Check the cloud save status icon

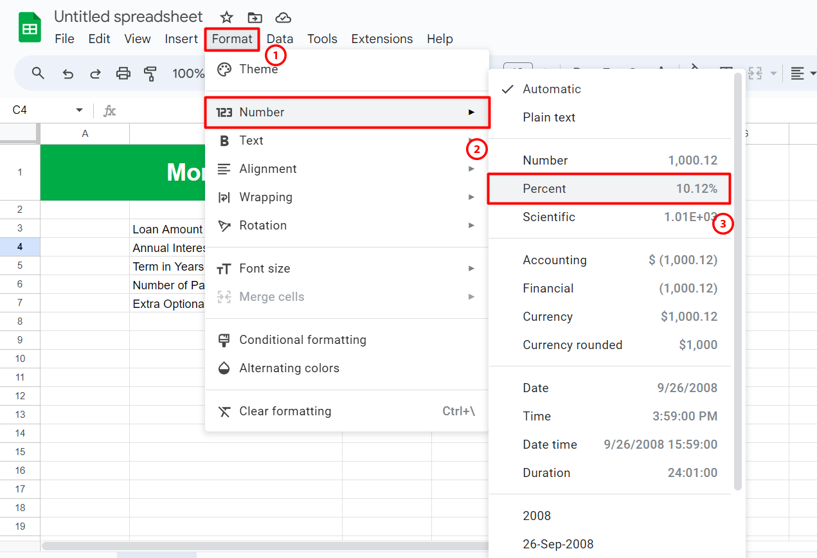(283, 18)
